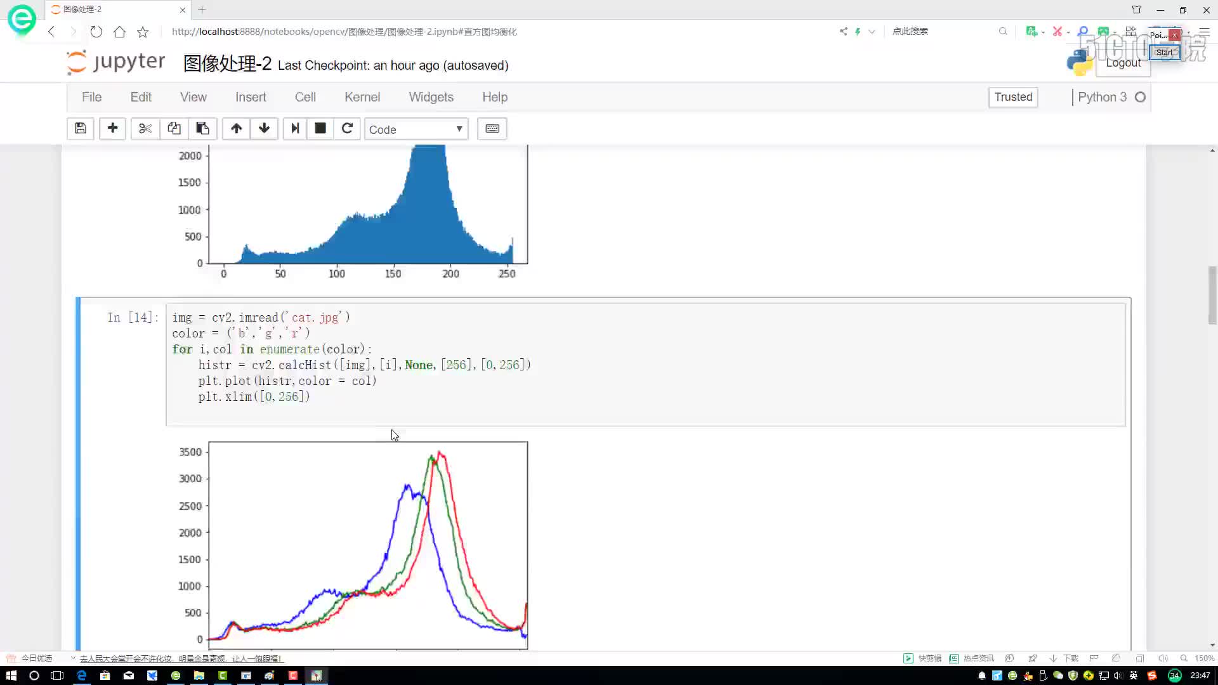Click the notebook vertical scrollbar thumb

coord(1212,295)
